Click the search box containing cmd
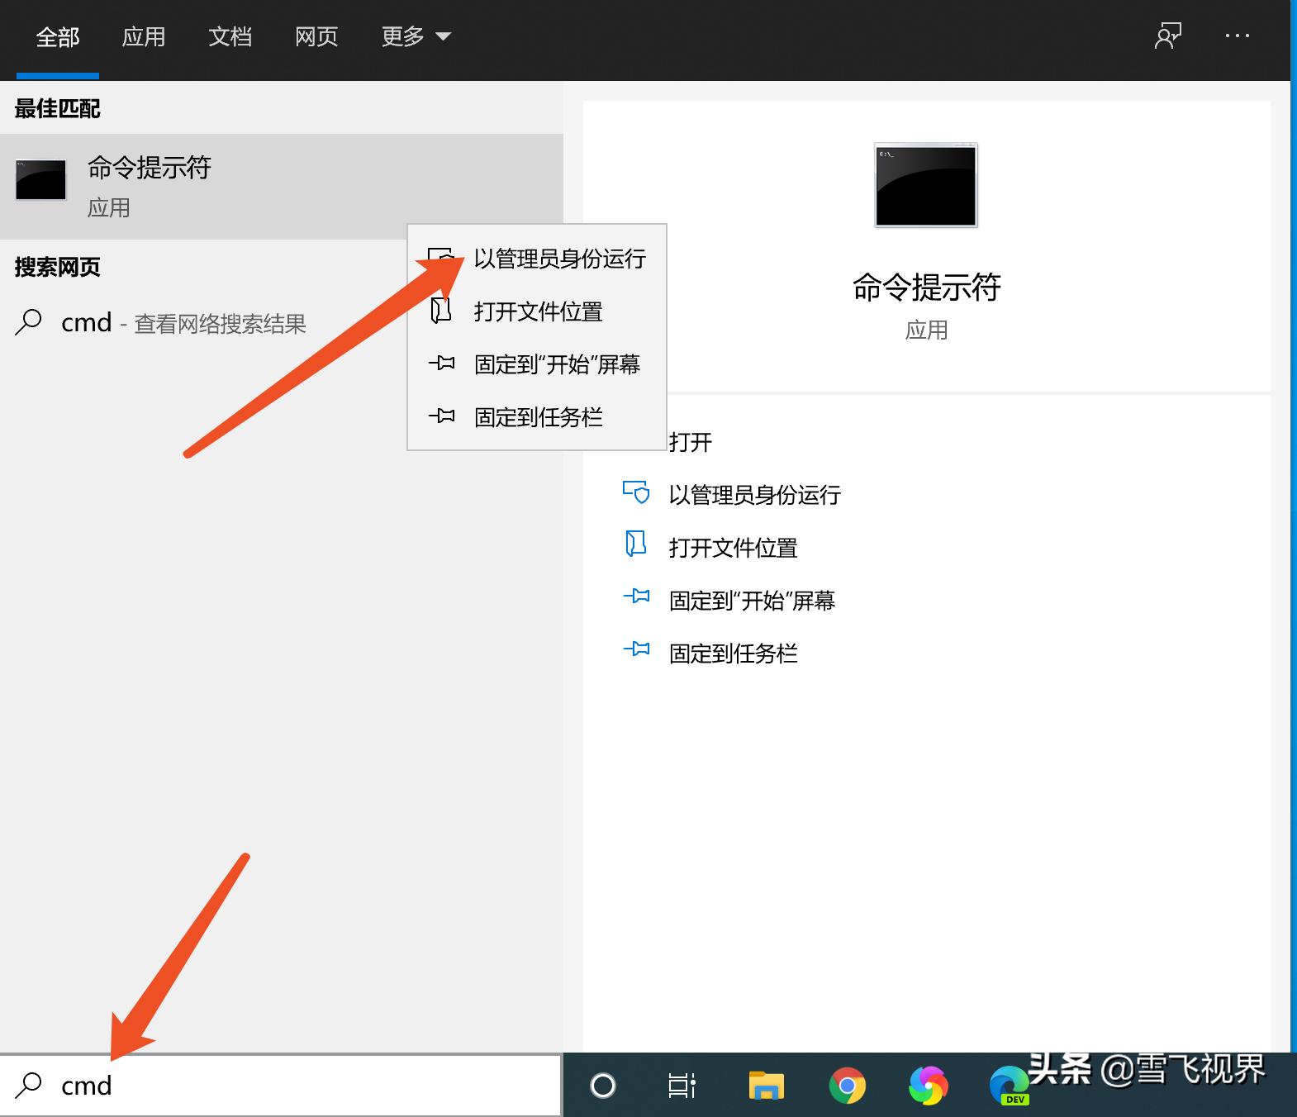This screenshot has height=1117, width=1297. [281, 1085]
